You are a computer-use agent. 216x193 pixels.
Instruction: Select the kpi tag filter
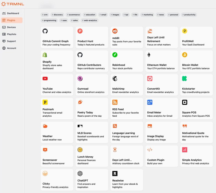coord(126,15)
